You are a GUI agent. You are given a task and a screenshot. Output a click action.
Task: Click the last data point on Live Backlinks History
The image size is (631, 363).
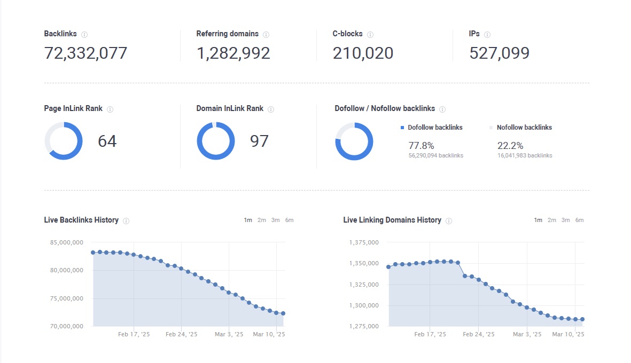click(284, 314)
